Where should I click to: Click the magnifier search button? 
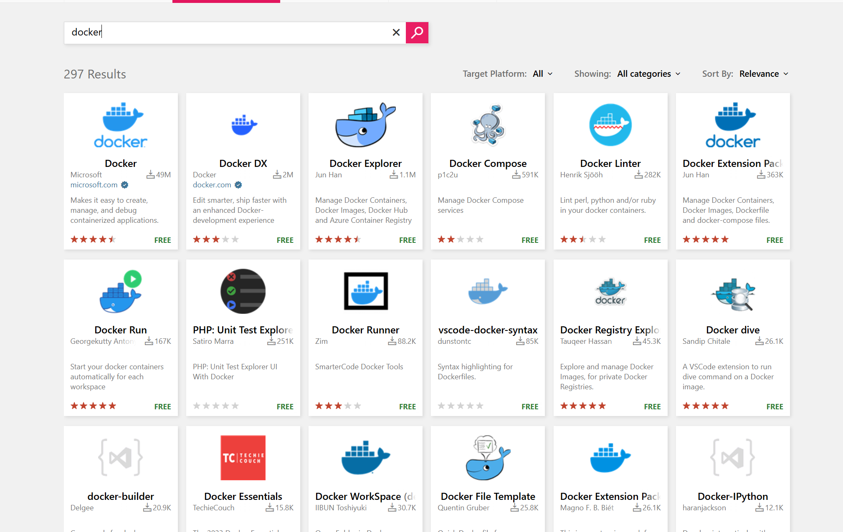pos(417,33)
